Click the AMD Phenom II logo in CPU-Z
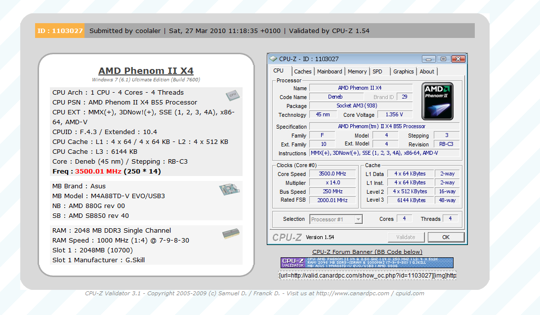 437,101
